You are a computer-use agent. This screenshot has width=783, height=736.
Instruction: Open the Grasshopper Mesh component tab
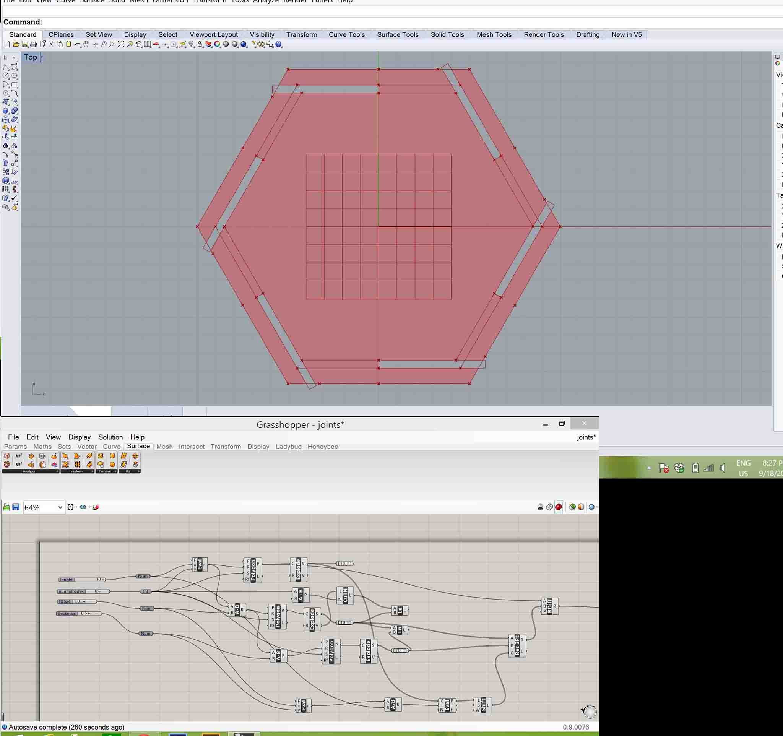click(x=164, y=447)
